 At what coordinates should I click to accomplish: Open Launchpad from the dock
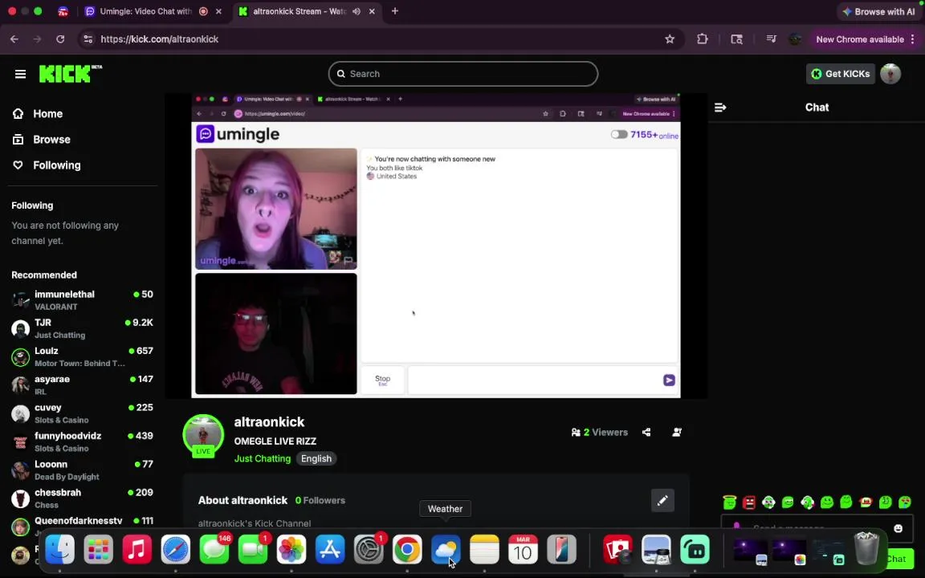click(x=99, y=549)
